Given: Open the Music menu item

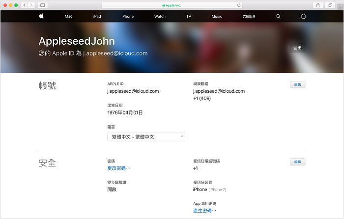Looking at the screenshot, I should pyautogui.click(x=217, y=16).
